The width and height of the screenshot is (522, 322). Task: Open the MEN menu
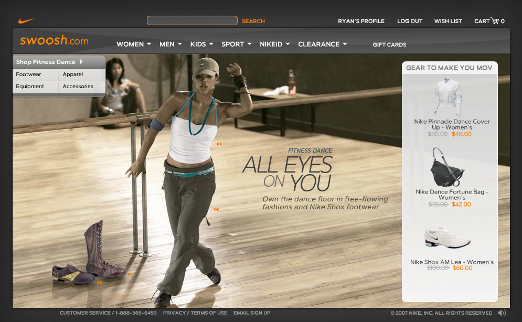167,44
